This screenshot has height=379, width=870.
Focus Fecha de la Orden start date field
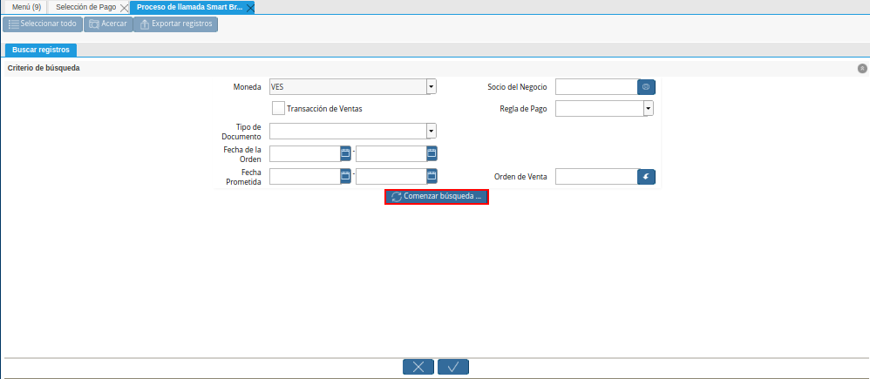304,153
